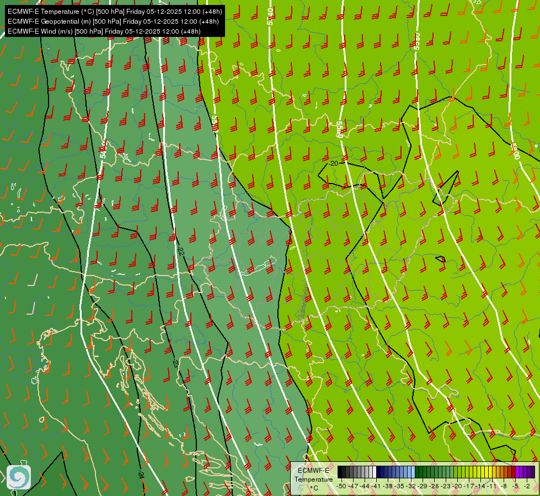Viewport: 540px width, 496px height.
Task: Click the -29 legend scale label
Action: click(x=422, y=486)
